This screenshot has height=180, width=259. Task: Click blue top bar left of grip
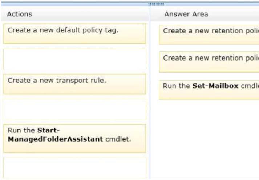tap(74, 4)
